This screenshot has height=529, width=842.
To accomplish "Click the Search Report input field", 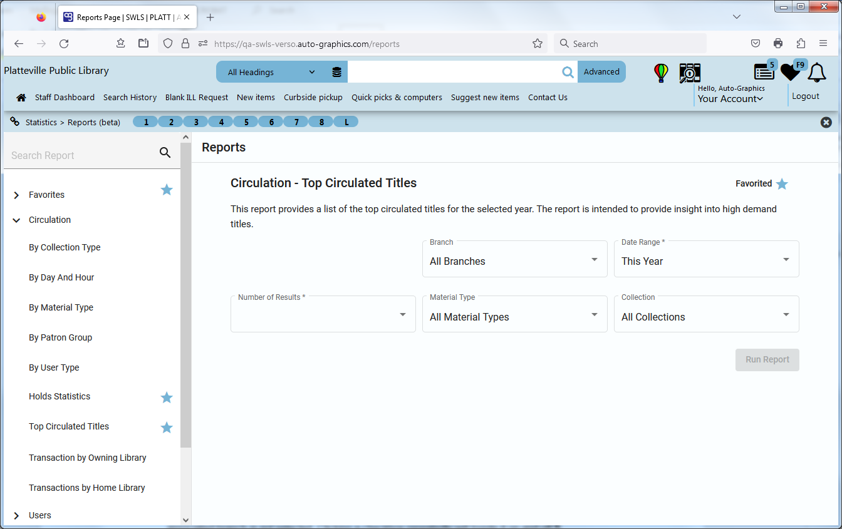I will point(81,155).
